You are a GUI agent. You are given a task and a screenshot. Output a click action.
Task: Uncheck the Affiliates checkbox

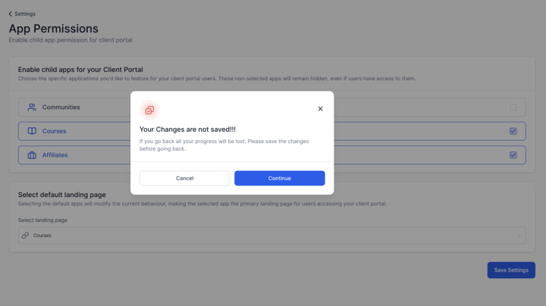pyautogui.click(x=513, y=155)
